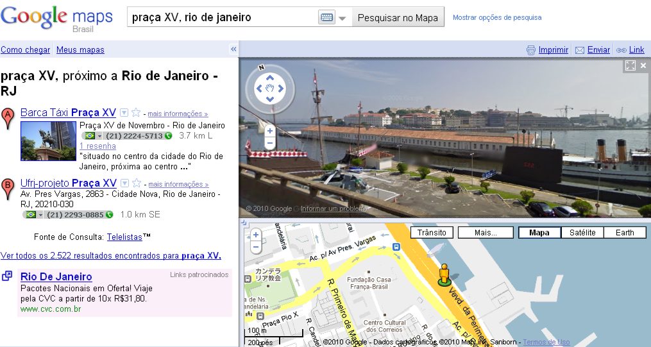Open mais informações for Ufrj-projeto
Image resolution: width=651 pixels, height=347 pixels.
coord(178,184)
